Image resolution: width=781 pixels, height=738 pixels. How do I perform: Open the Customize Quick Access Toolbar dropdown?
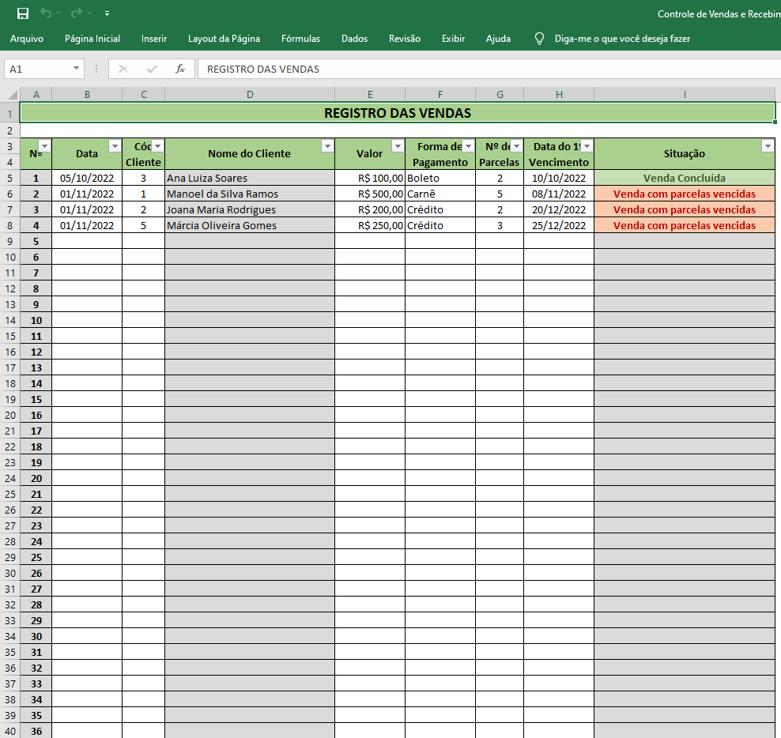pos(107,13)
